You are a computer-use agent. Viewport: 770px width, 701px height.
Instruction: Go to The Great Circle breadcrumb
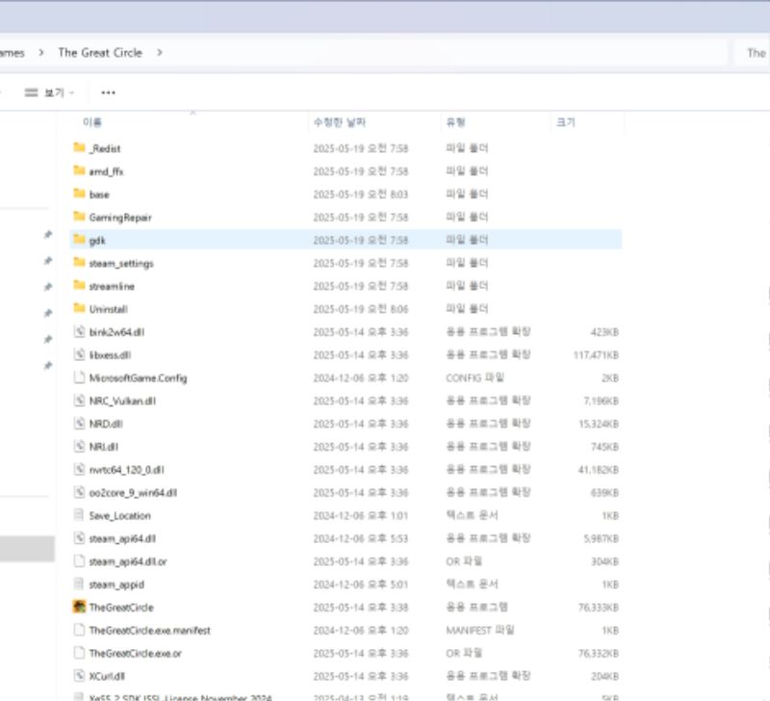point(100,53)
